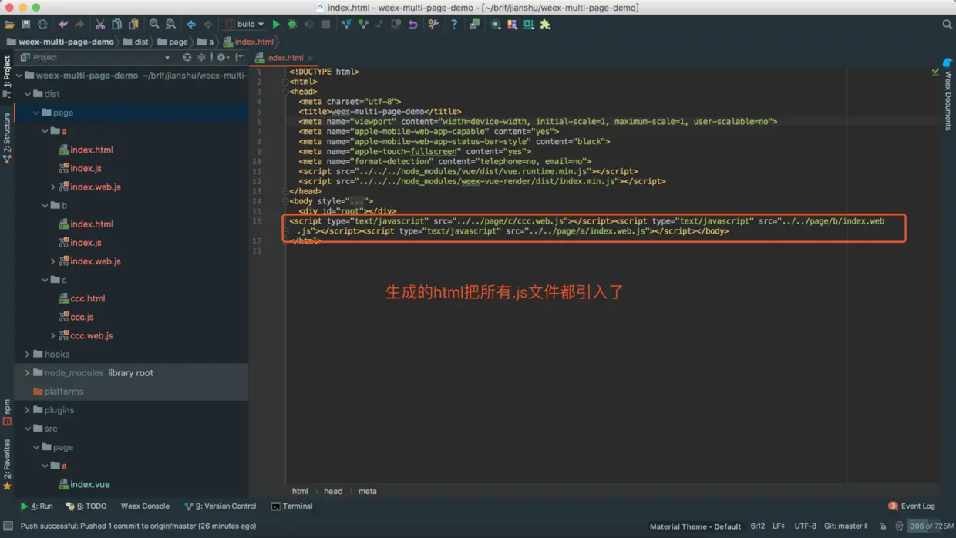The width and height of the screenshot is (956, 538).
Task: Open the build run configuration dropdown
Action: point(244,25)
